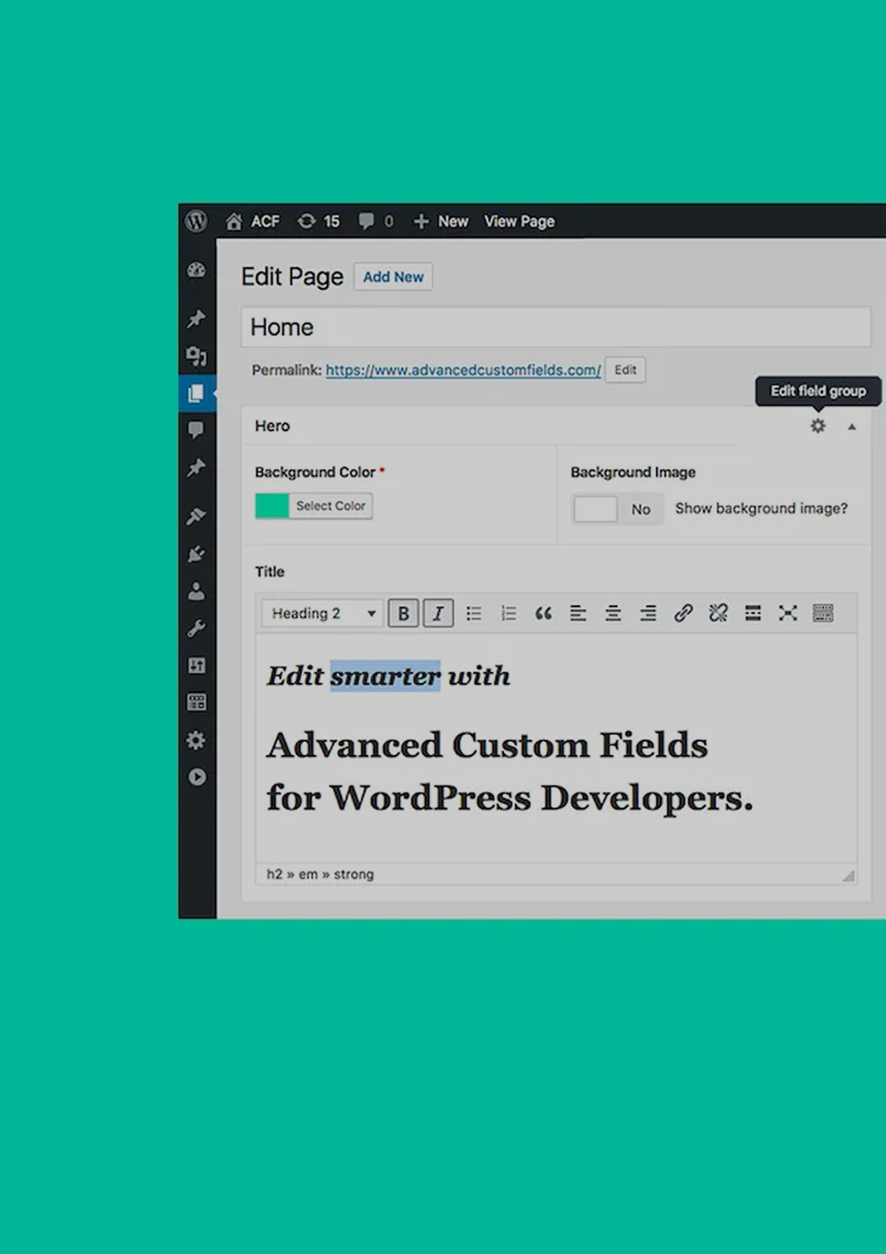886x1254 pixels.
Task: Open the New content menu in admin bar
Action: (441, 222)
